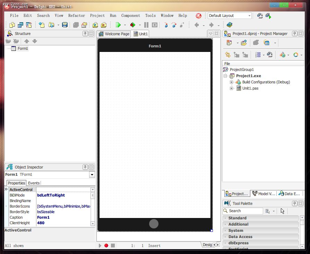Click New Items icon in Project Manager
The width and height of the screenshot is (310, 254).
[x=229, y=43]
